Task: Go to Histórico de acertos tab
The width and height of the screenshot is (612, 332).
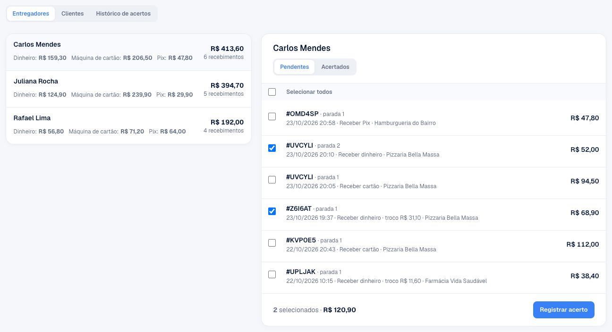Action: 123,14
